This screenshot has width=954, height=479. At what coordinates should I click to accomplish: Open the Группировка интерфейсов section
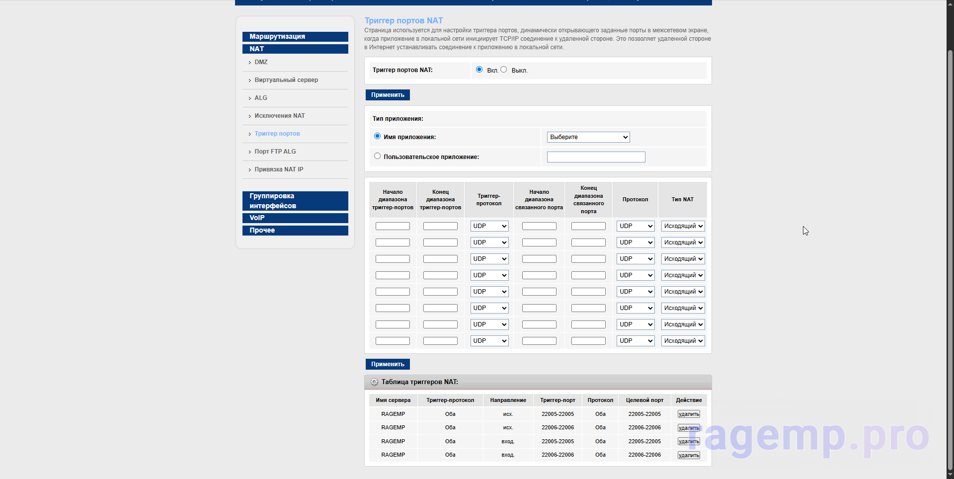tap(295, 201)
